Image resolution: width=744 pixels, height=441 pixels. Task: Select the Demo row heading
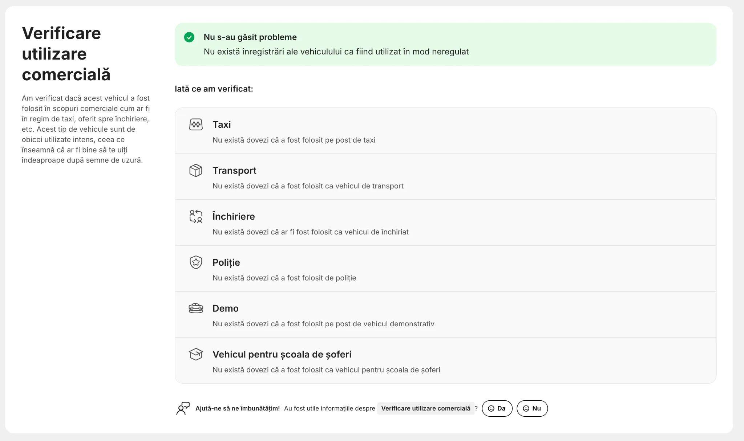coord(226,308)
